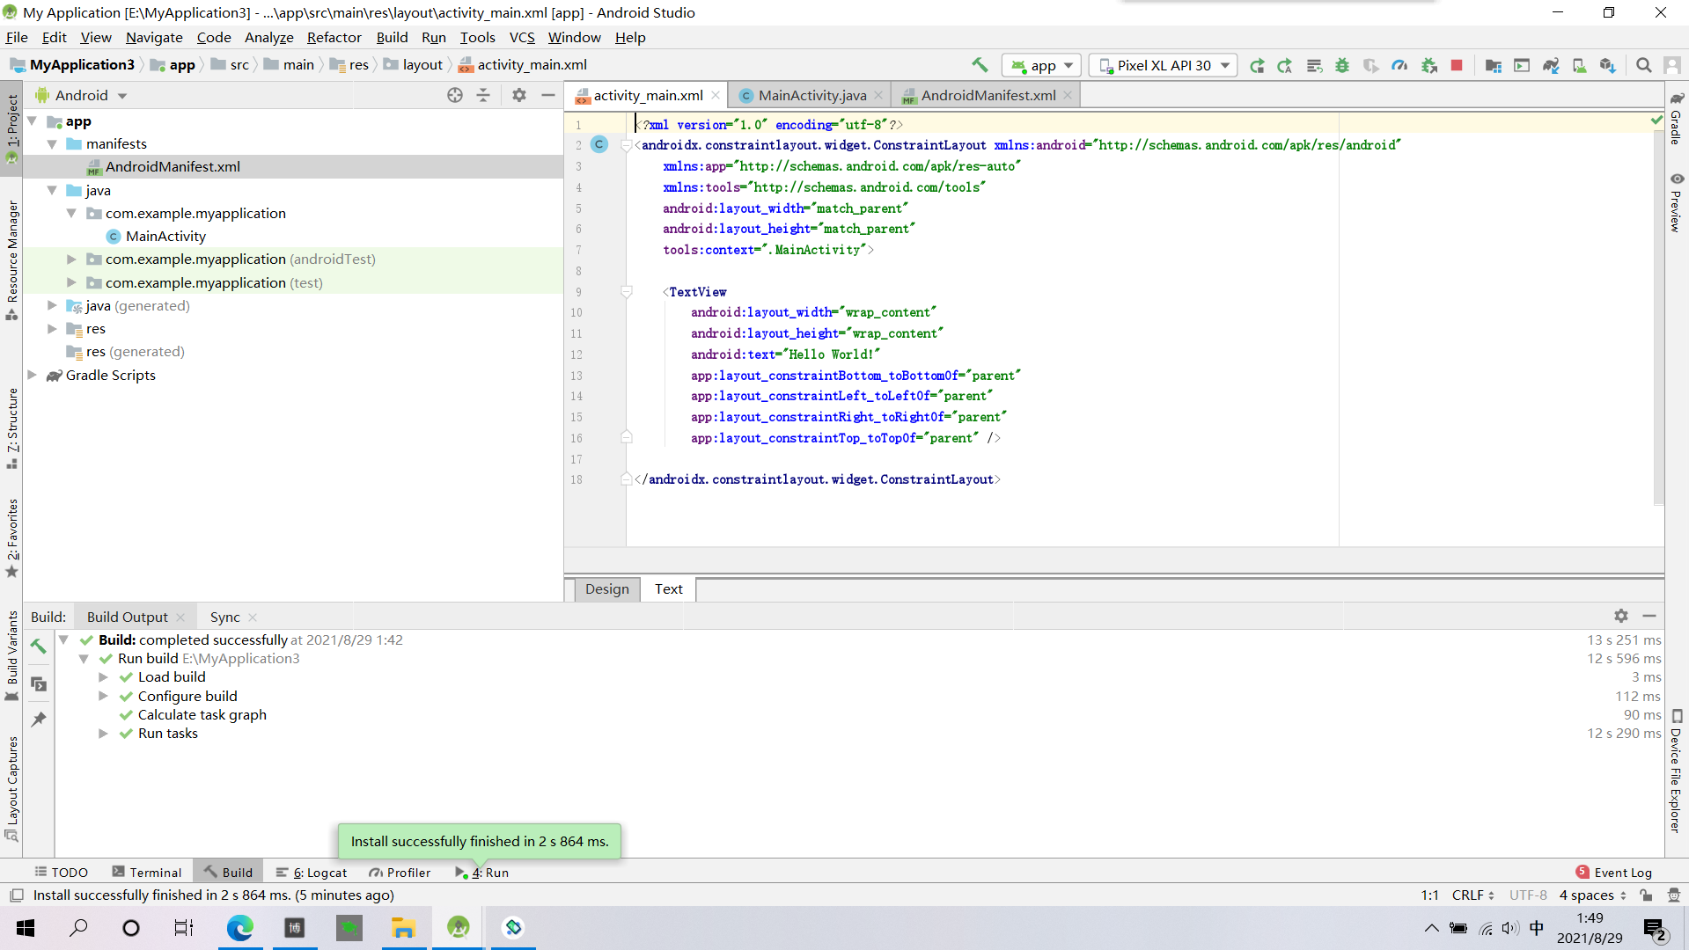The image size is (1689, 950).
Task: Click the Debug app bug icon
Action: coord(1341,65)
